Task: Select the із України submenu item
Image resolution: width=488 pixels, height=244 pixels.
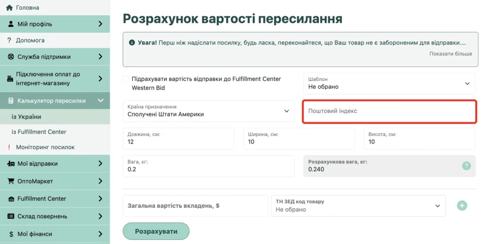Action: [55, 117]
